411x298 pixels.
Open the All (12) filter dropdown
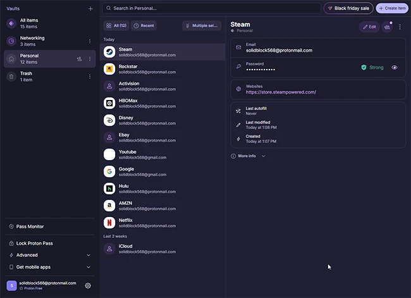point(116,26)
